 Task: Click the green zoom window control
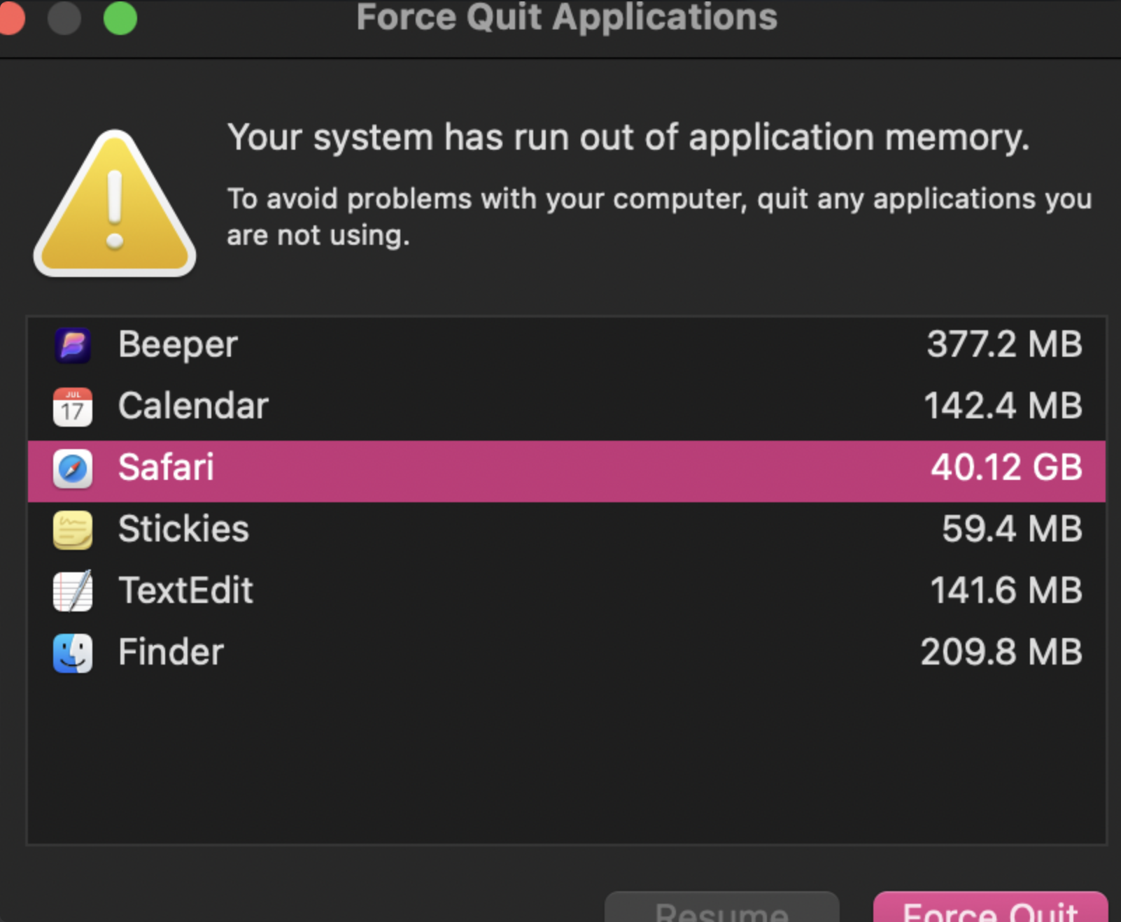click(x=120, y=17)
